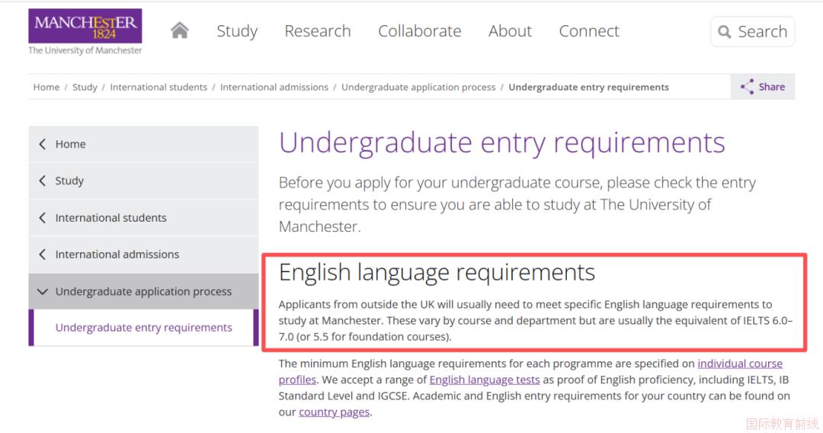Click back chevron beside sidebar Study

pos(42,181)
